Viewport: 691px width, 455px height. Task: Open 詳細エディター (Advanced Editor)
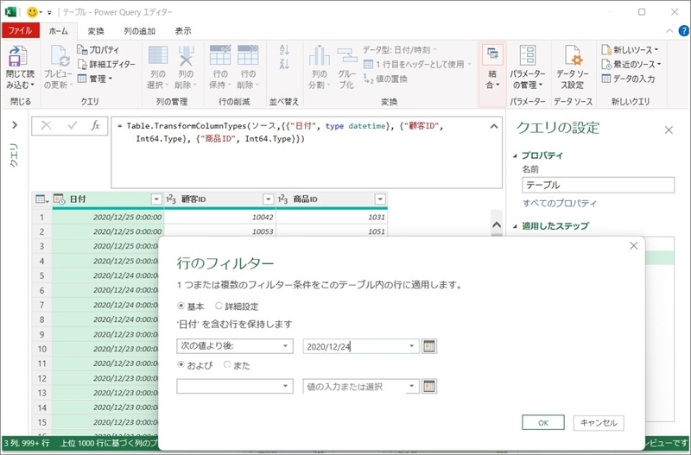106,64
